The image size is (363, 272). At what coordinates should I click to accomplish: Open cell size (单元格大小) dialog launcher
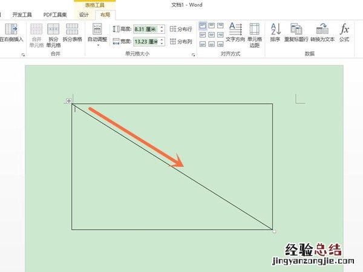tap(194, 54)
